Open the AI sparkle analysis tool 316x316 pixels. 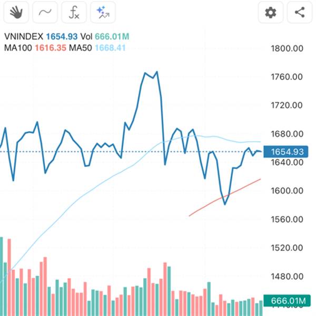pyautogui.click(x=103, y=13)
